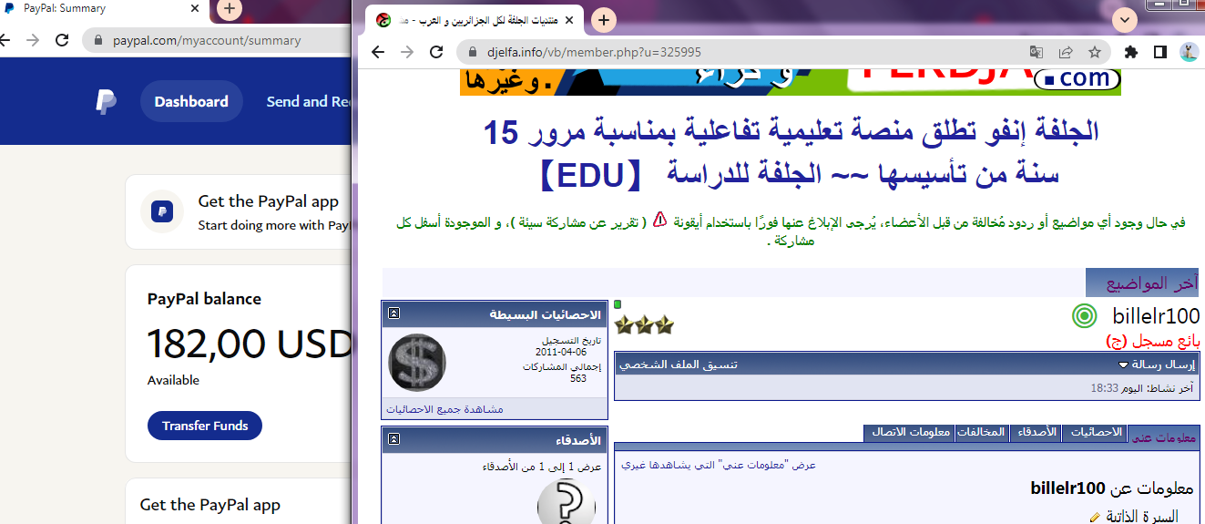Open the Dashboard tab in PayPal
The width and height of the screenshot is (1205, 524).
[191, 102]
